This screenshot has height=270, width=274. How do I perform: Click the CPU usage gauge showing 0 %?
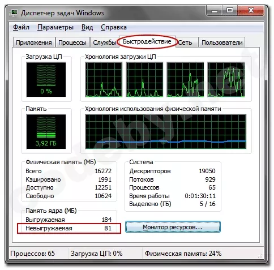point(46,79)
